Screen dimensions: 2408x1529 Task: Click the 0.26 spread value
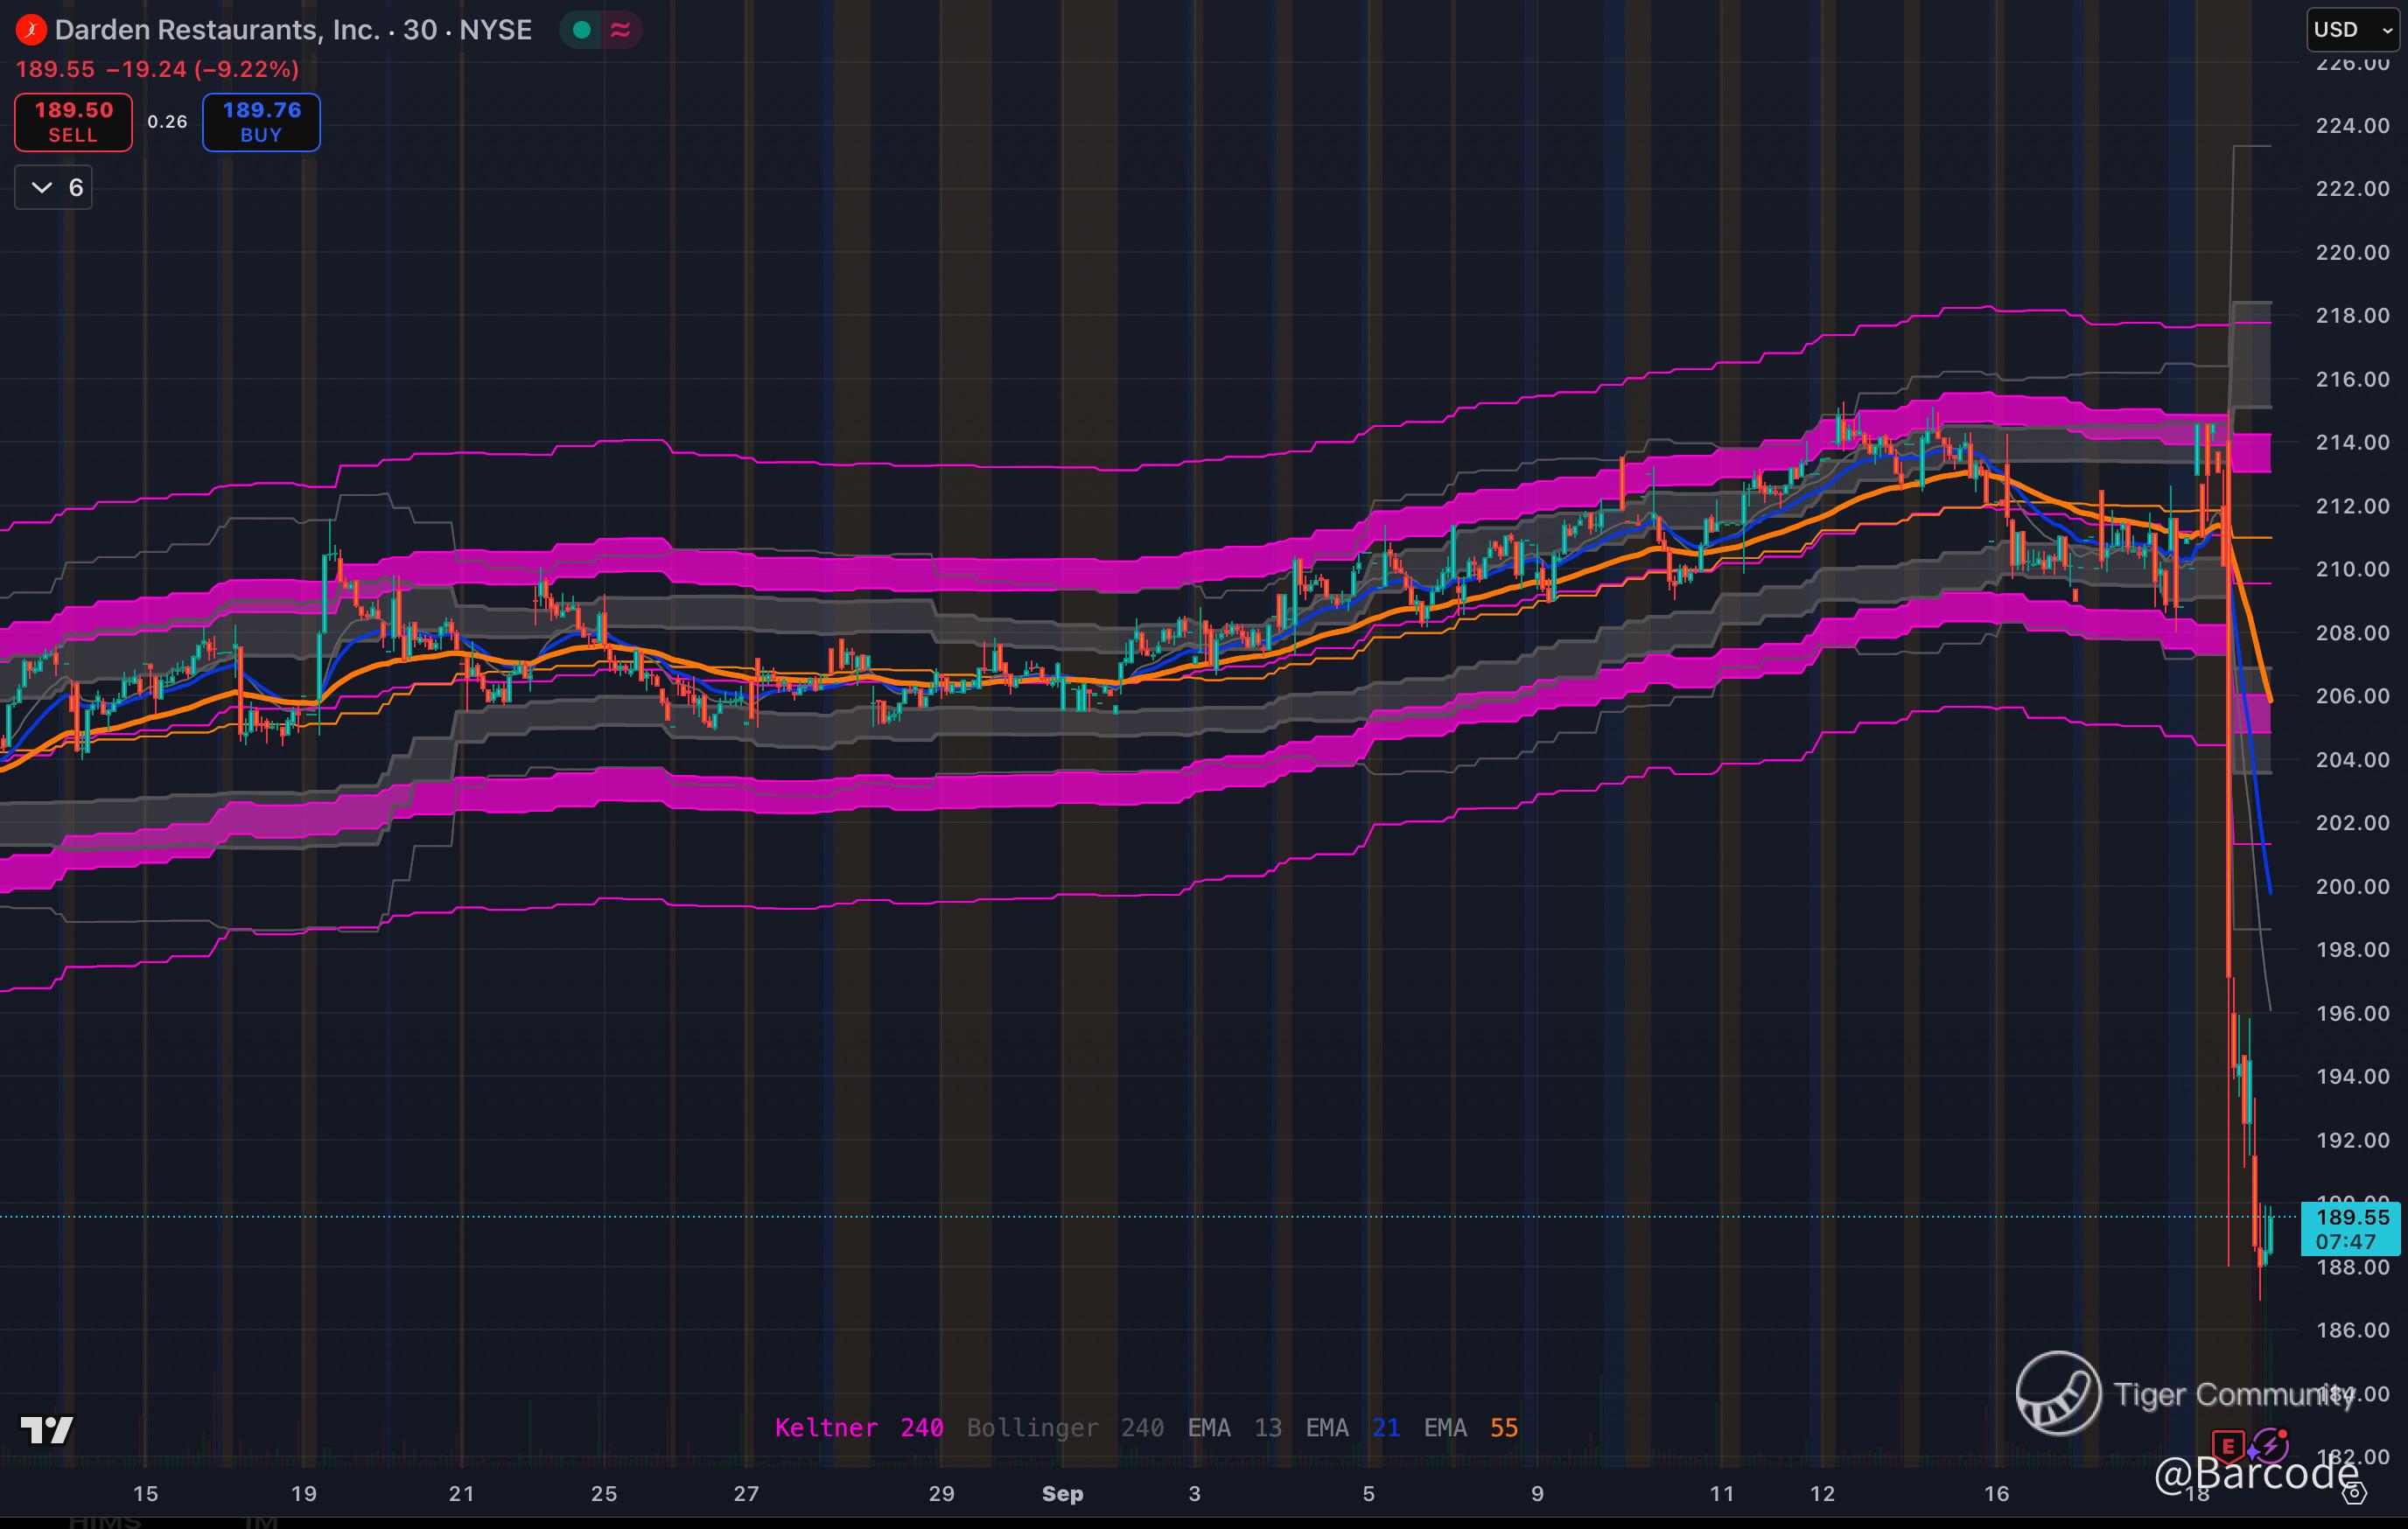pyautogui.click(x=167, y=122)
